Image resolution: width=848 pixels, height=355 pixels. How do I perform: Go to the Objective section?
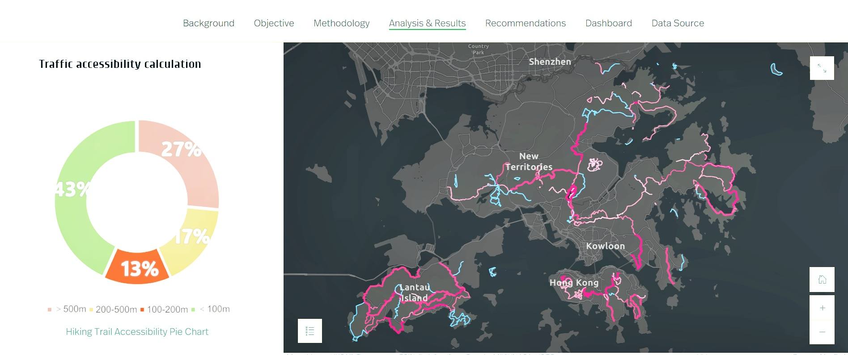point(274,23)
